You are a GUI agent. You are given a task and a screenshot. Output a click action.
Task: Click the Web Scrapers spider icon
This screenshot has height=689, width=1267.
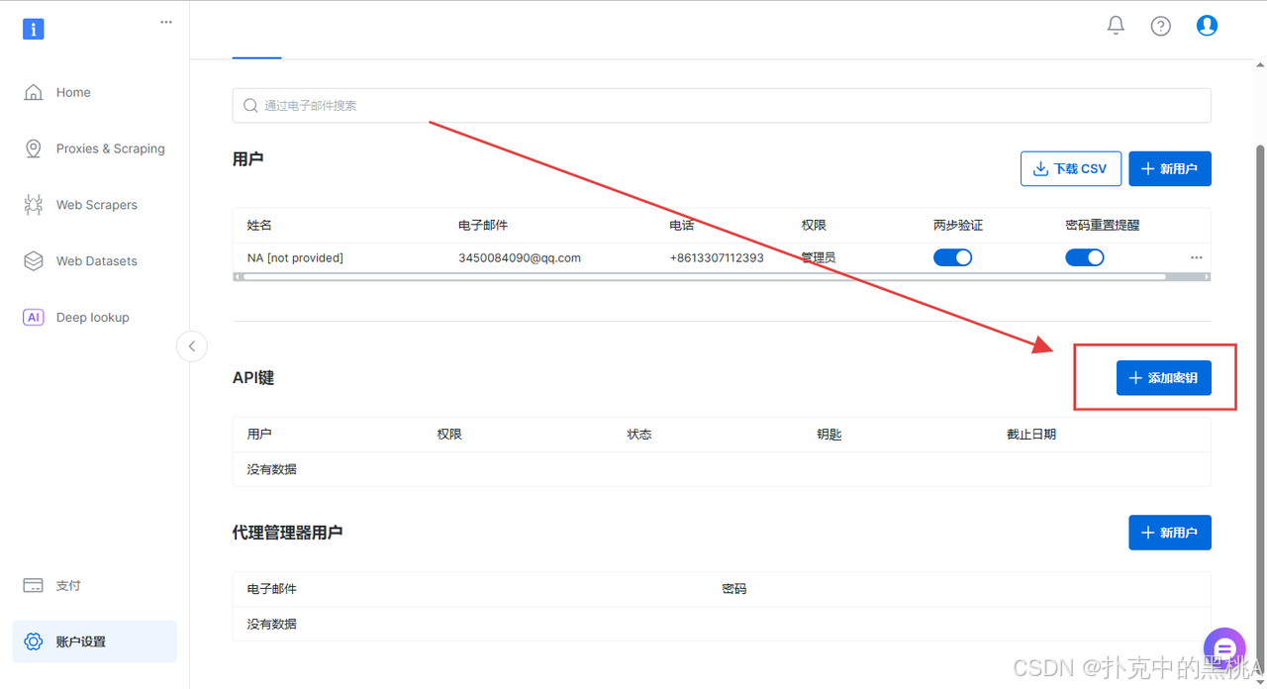[34, 205]
